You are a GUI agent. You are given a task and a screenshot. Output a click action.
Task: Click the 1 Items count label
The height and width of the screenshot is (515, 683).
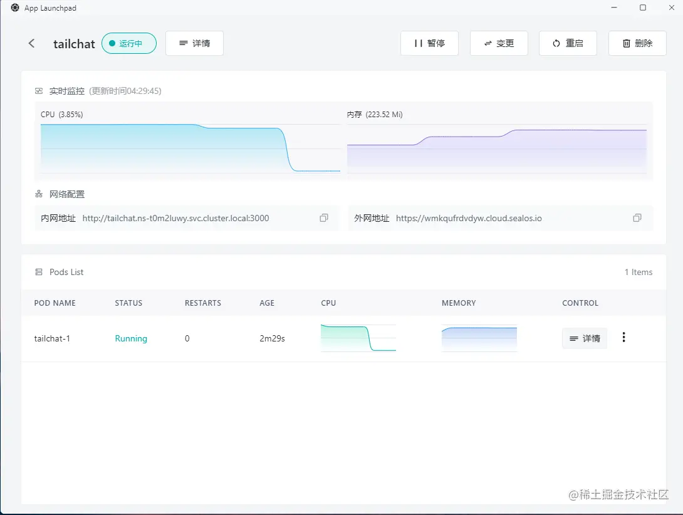pyautogui.click(x=639, y=272)
